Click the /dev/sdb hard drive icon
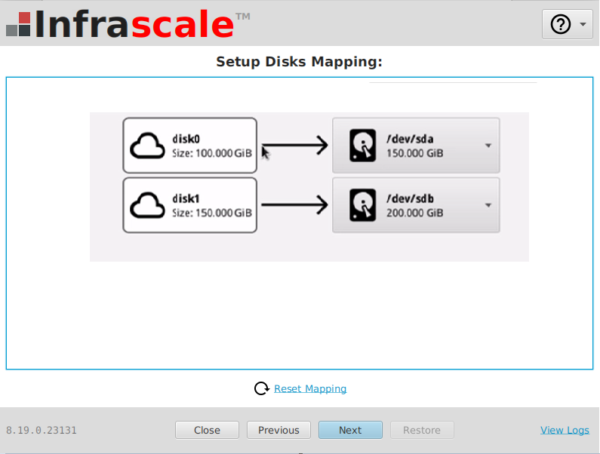Screen dimensions: 600x454 (x=363, y=205)
